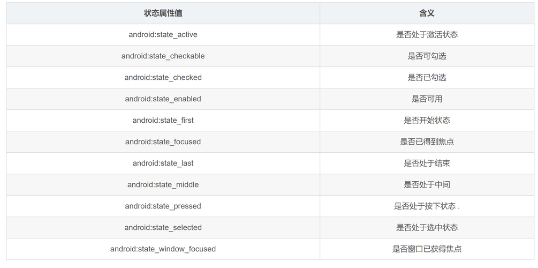Image resolution: width=538 pixels, height=268 pixels.
Task: Click the android:state_focused cell
Action: pyautogui.click(x=163, y=142)
